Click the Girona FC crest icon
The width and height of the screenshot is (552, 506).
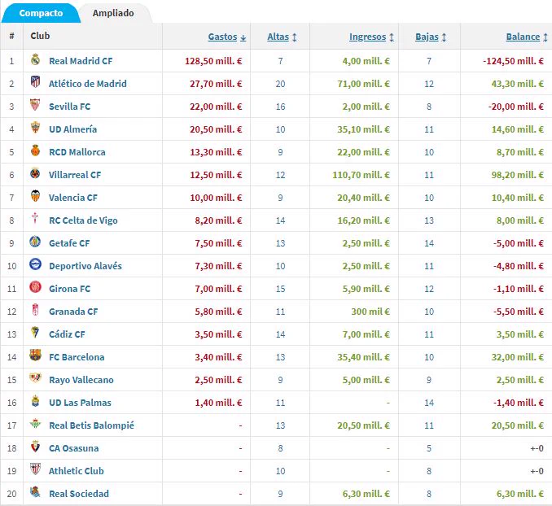pyautogui.click(x=35, y=287)
